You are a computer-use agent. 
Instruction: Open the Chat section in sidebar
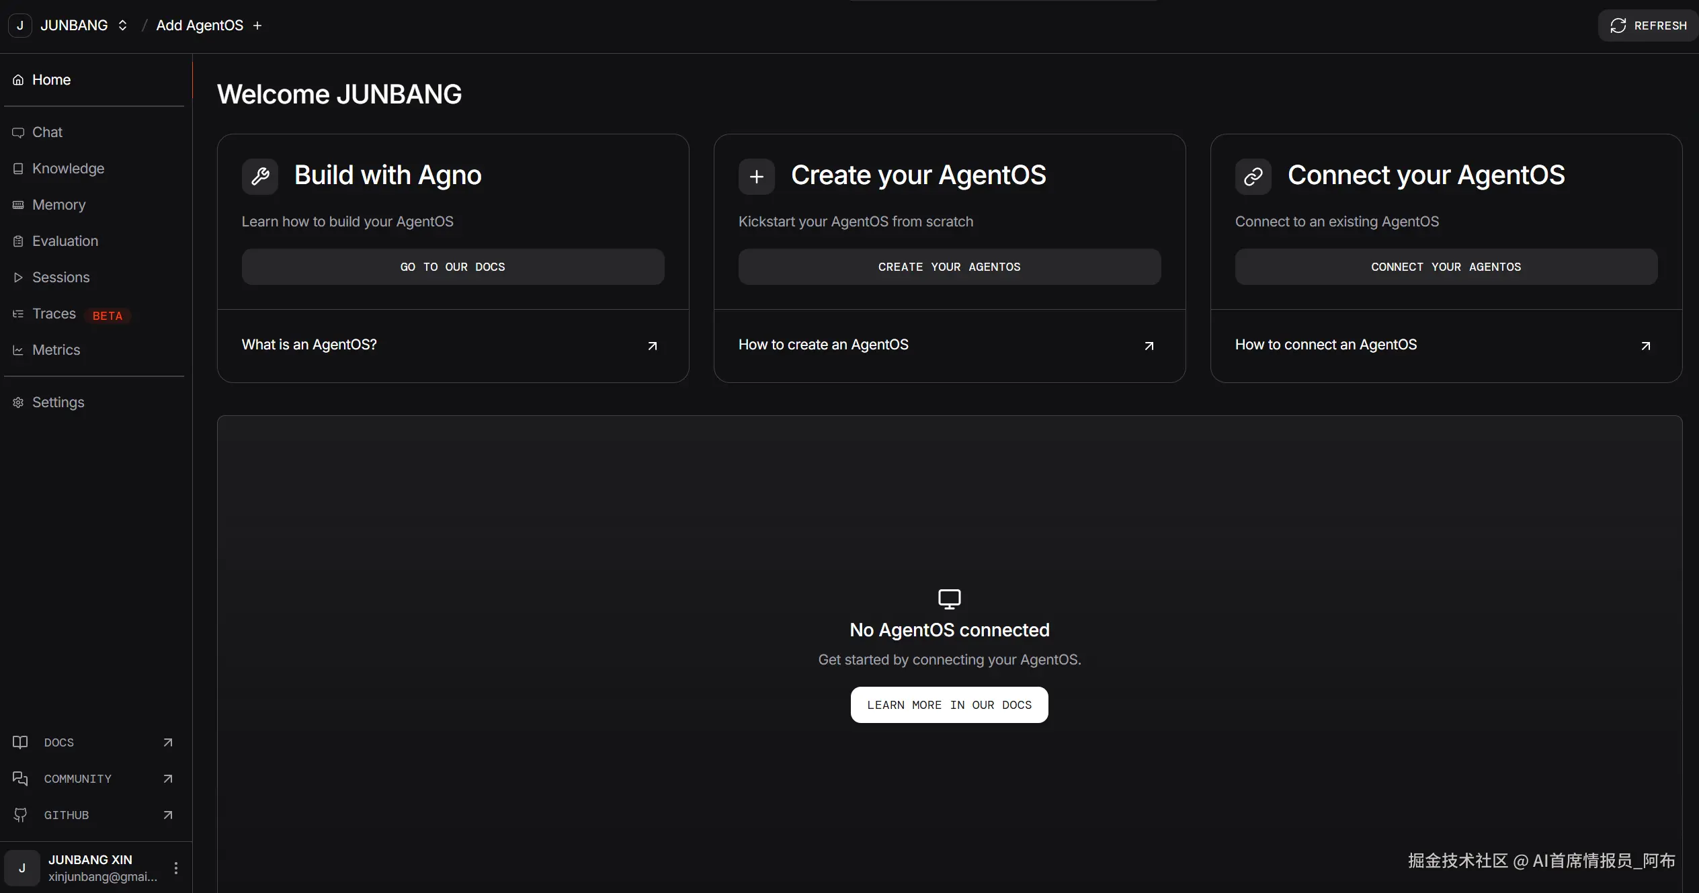pos(47,132)
